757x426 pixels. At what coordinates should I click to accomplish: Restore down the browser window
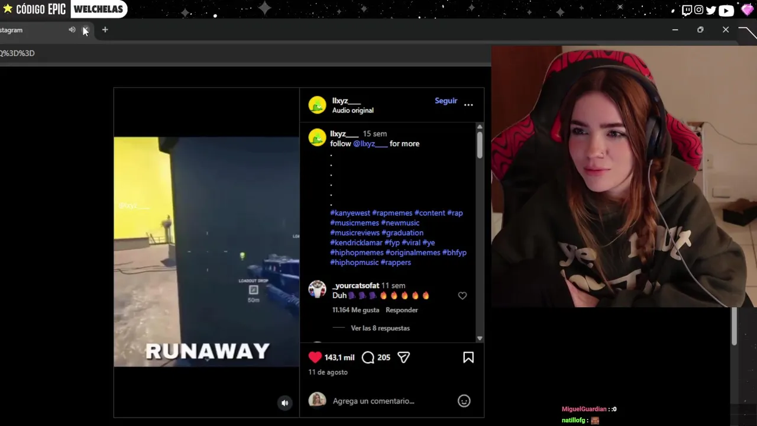coord(700,30)
